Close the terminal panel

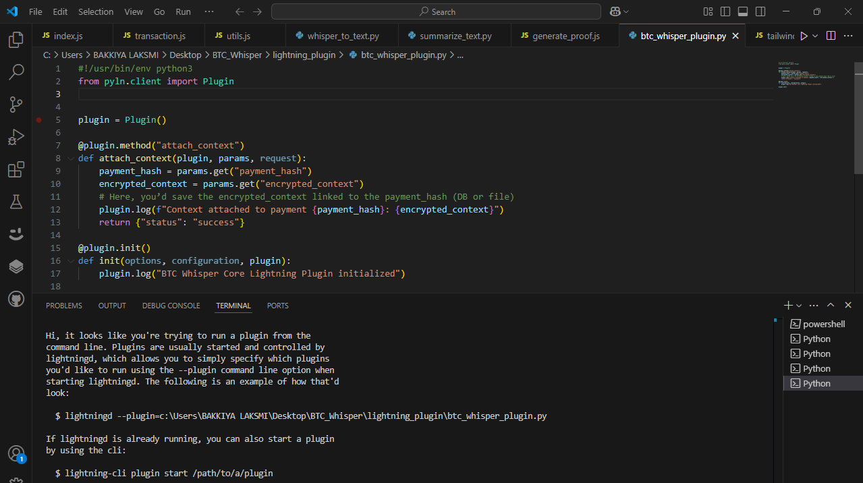[848, 306]
